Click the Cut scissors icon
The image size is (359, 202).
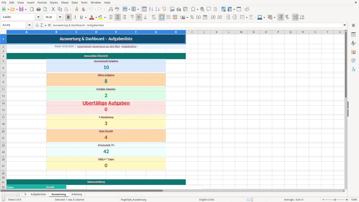(x=53, y=9)
